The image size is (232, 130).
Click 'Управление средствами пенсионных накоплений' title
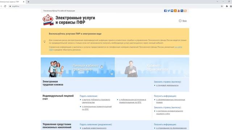pos(57,126)
